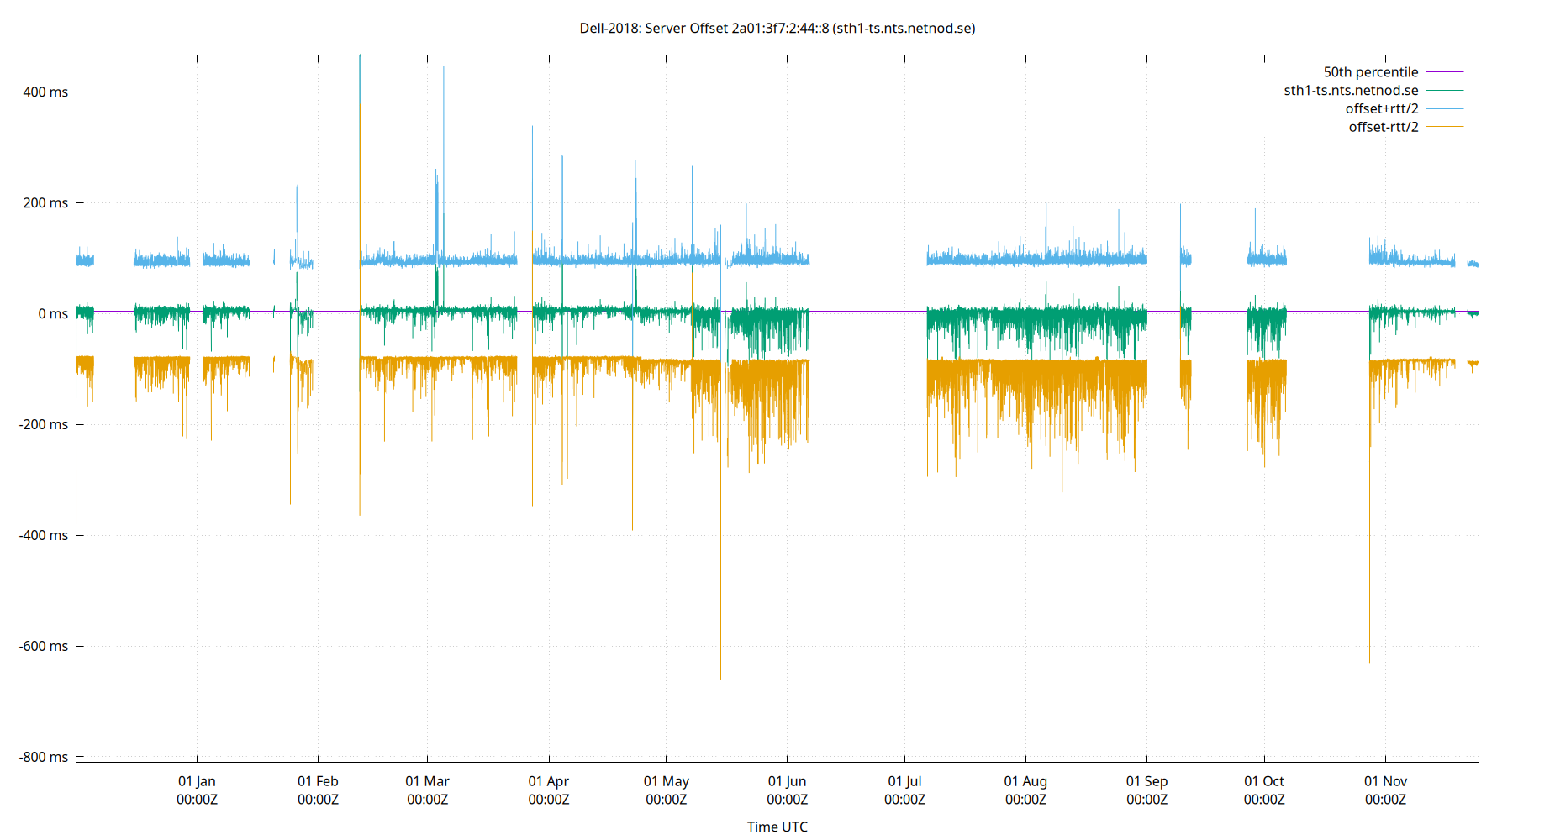Select the "01 Jan 00:00Z" tick label

point(195,790)
